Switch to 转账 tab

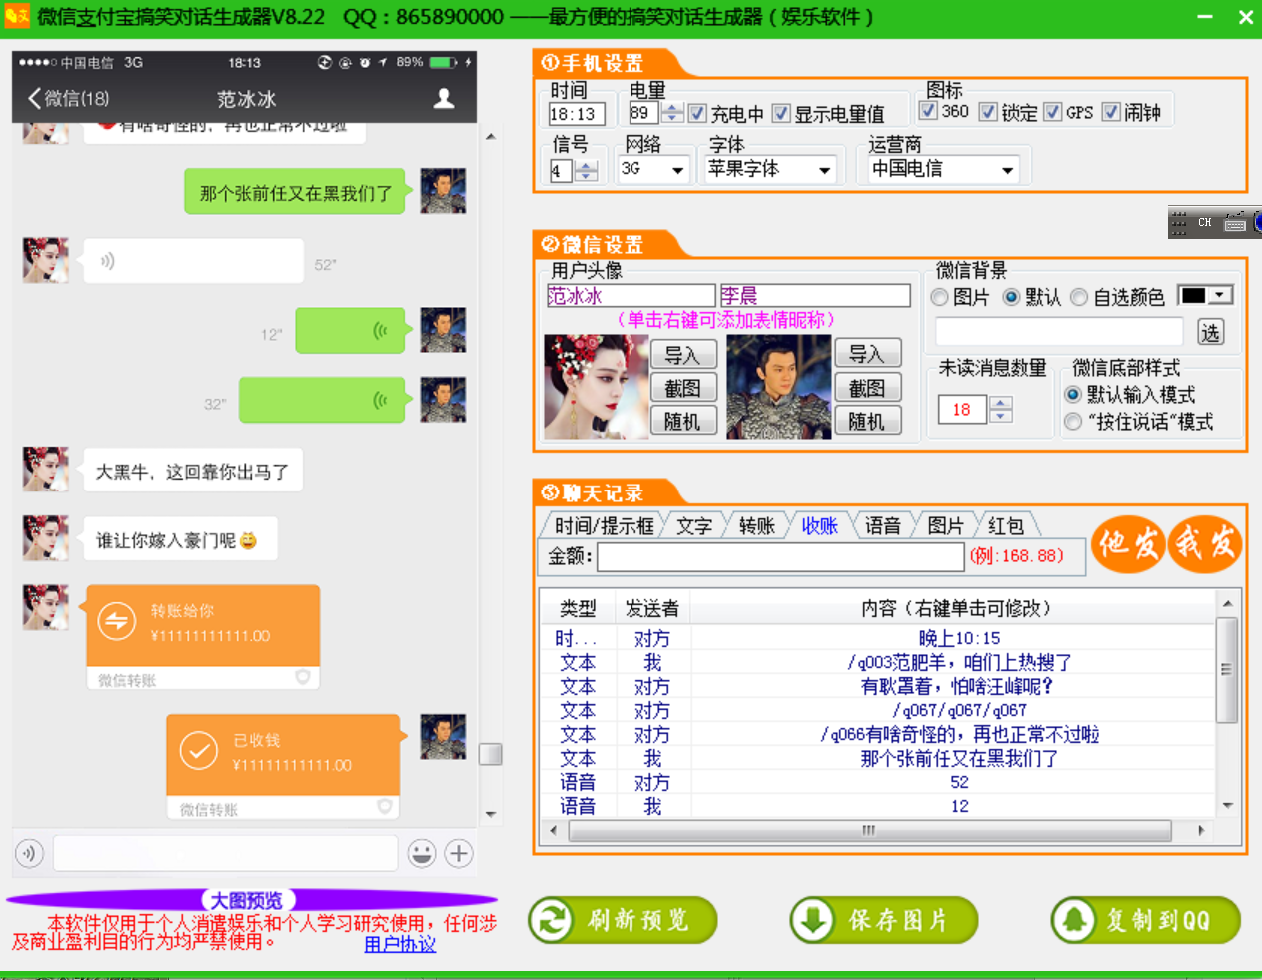click(x=757, y=525)
